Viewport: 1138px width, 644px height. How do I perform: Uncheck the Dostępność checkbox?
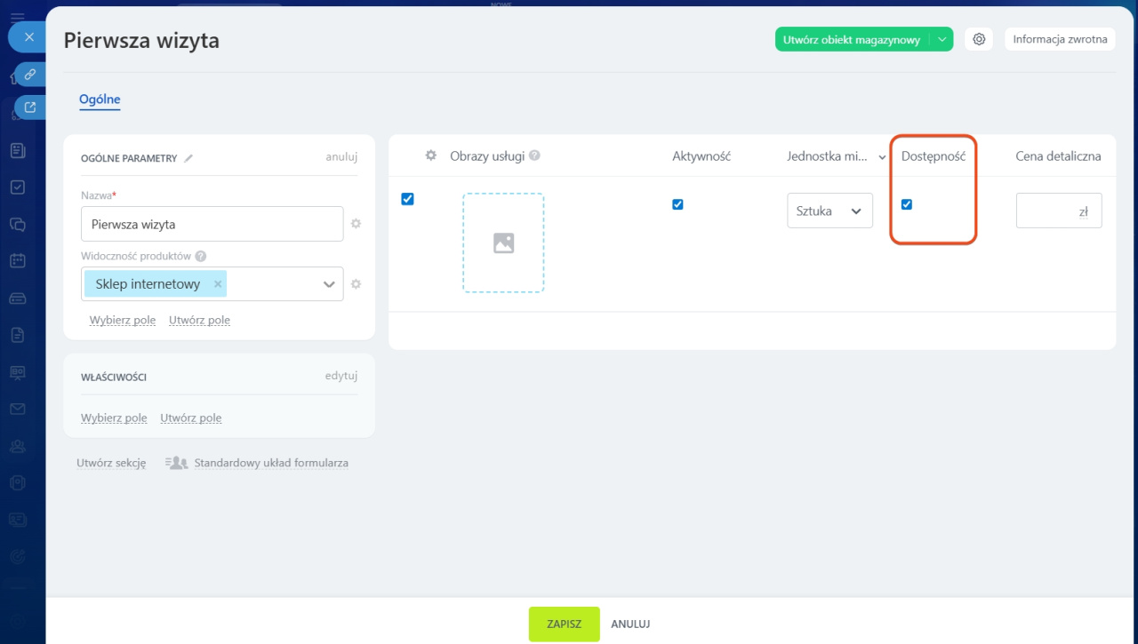click(x=907, y=204)
